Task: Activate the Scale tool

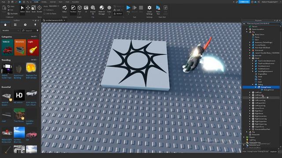Action: [x=33, y=9]
